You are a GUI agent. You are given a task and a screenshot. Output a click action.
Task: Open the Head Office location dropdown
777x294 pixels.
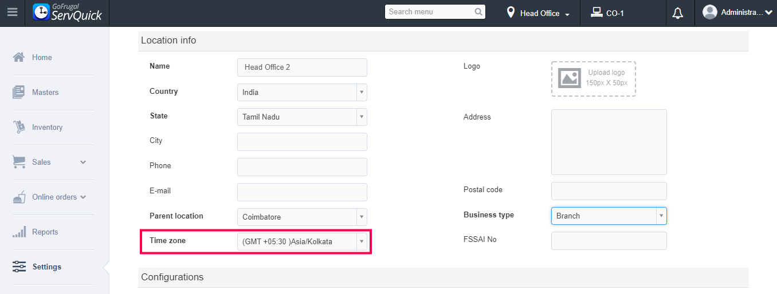(539, 13)
